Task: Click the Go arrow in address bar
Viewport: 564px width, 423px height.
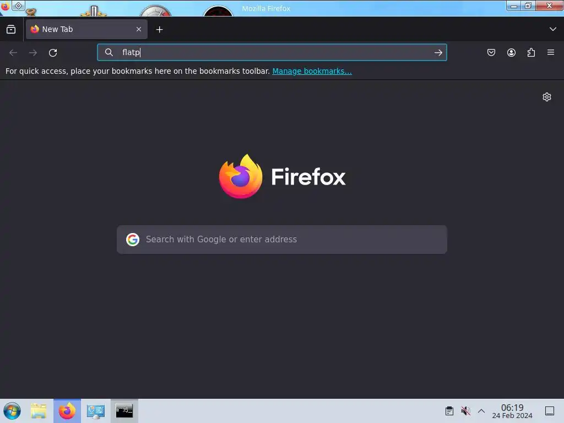Action: (438, 53)
